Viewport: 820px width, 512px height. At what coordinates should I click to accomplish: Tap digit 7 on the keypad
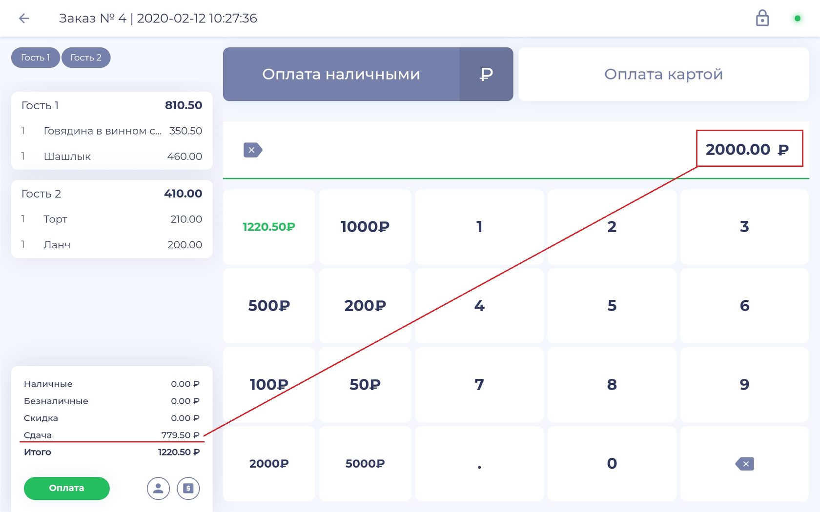click(x=479, y=385)
